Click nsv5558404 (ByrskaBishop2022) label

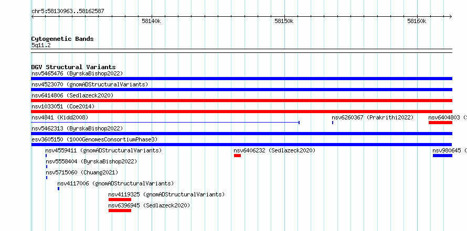(x=91, y=161)
